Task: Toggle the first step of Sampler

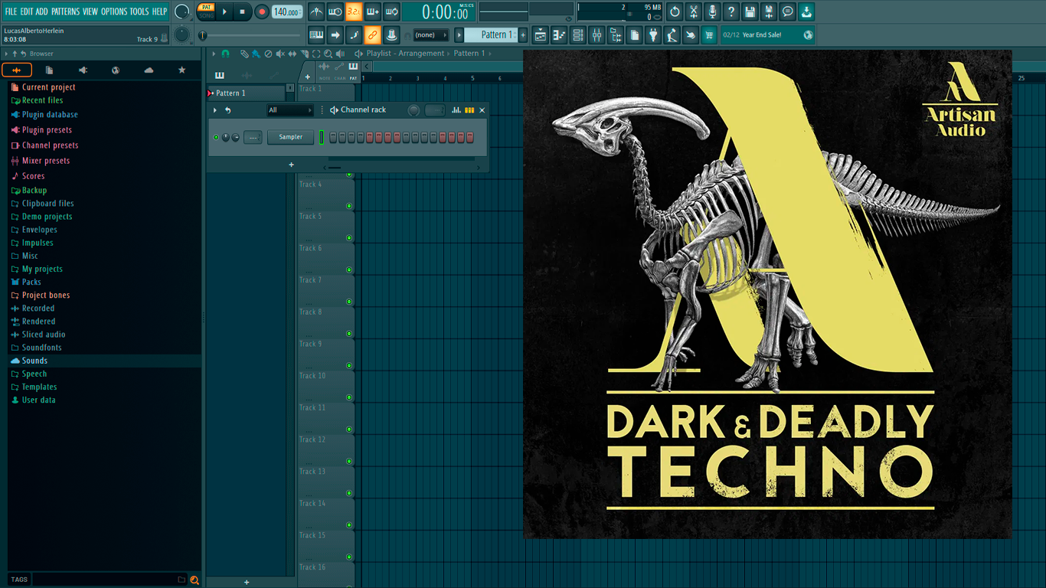Action: point(333,137)
